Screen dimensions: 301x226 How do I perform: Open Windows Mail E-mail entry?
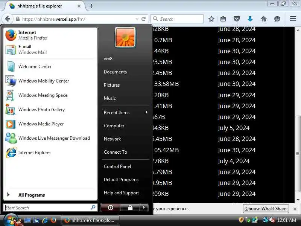point(50,49)
